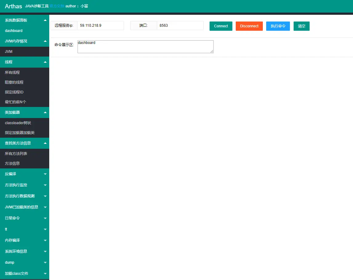Expand the 反编译 menu section
The image size is (353, 280).
pyautogui.click(x=25, y=174)
